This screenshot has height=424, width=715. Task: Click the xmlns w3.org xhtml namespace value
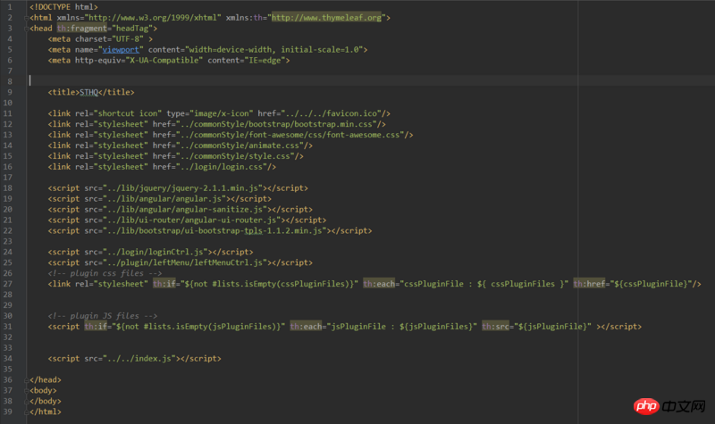coord(153,18)
